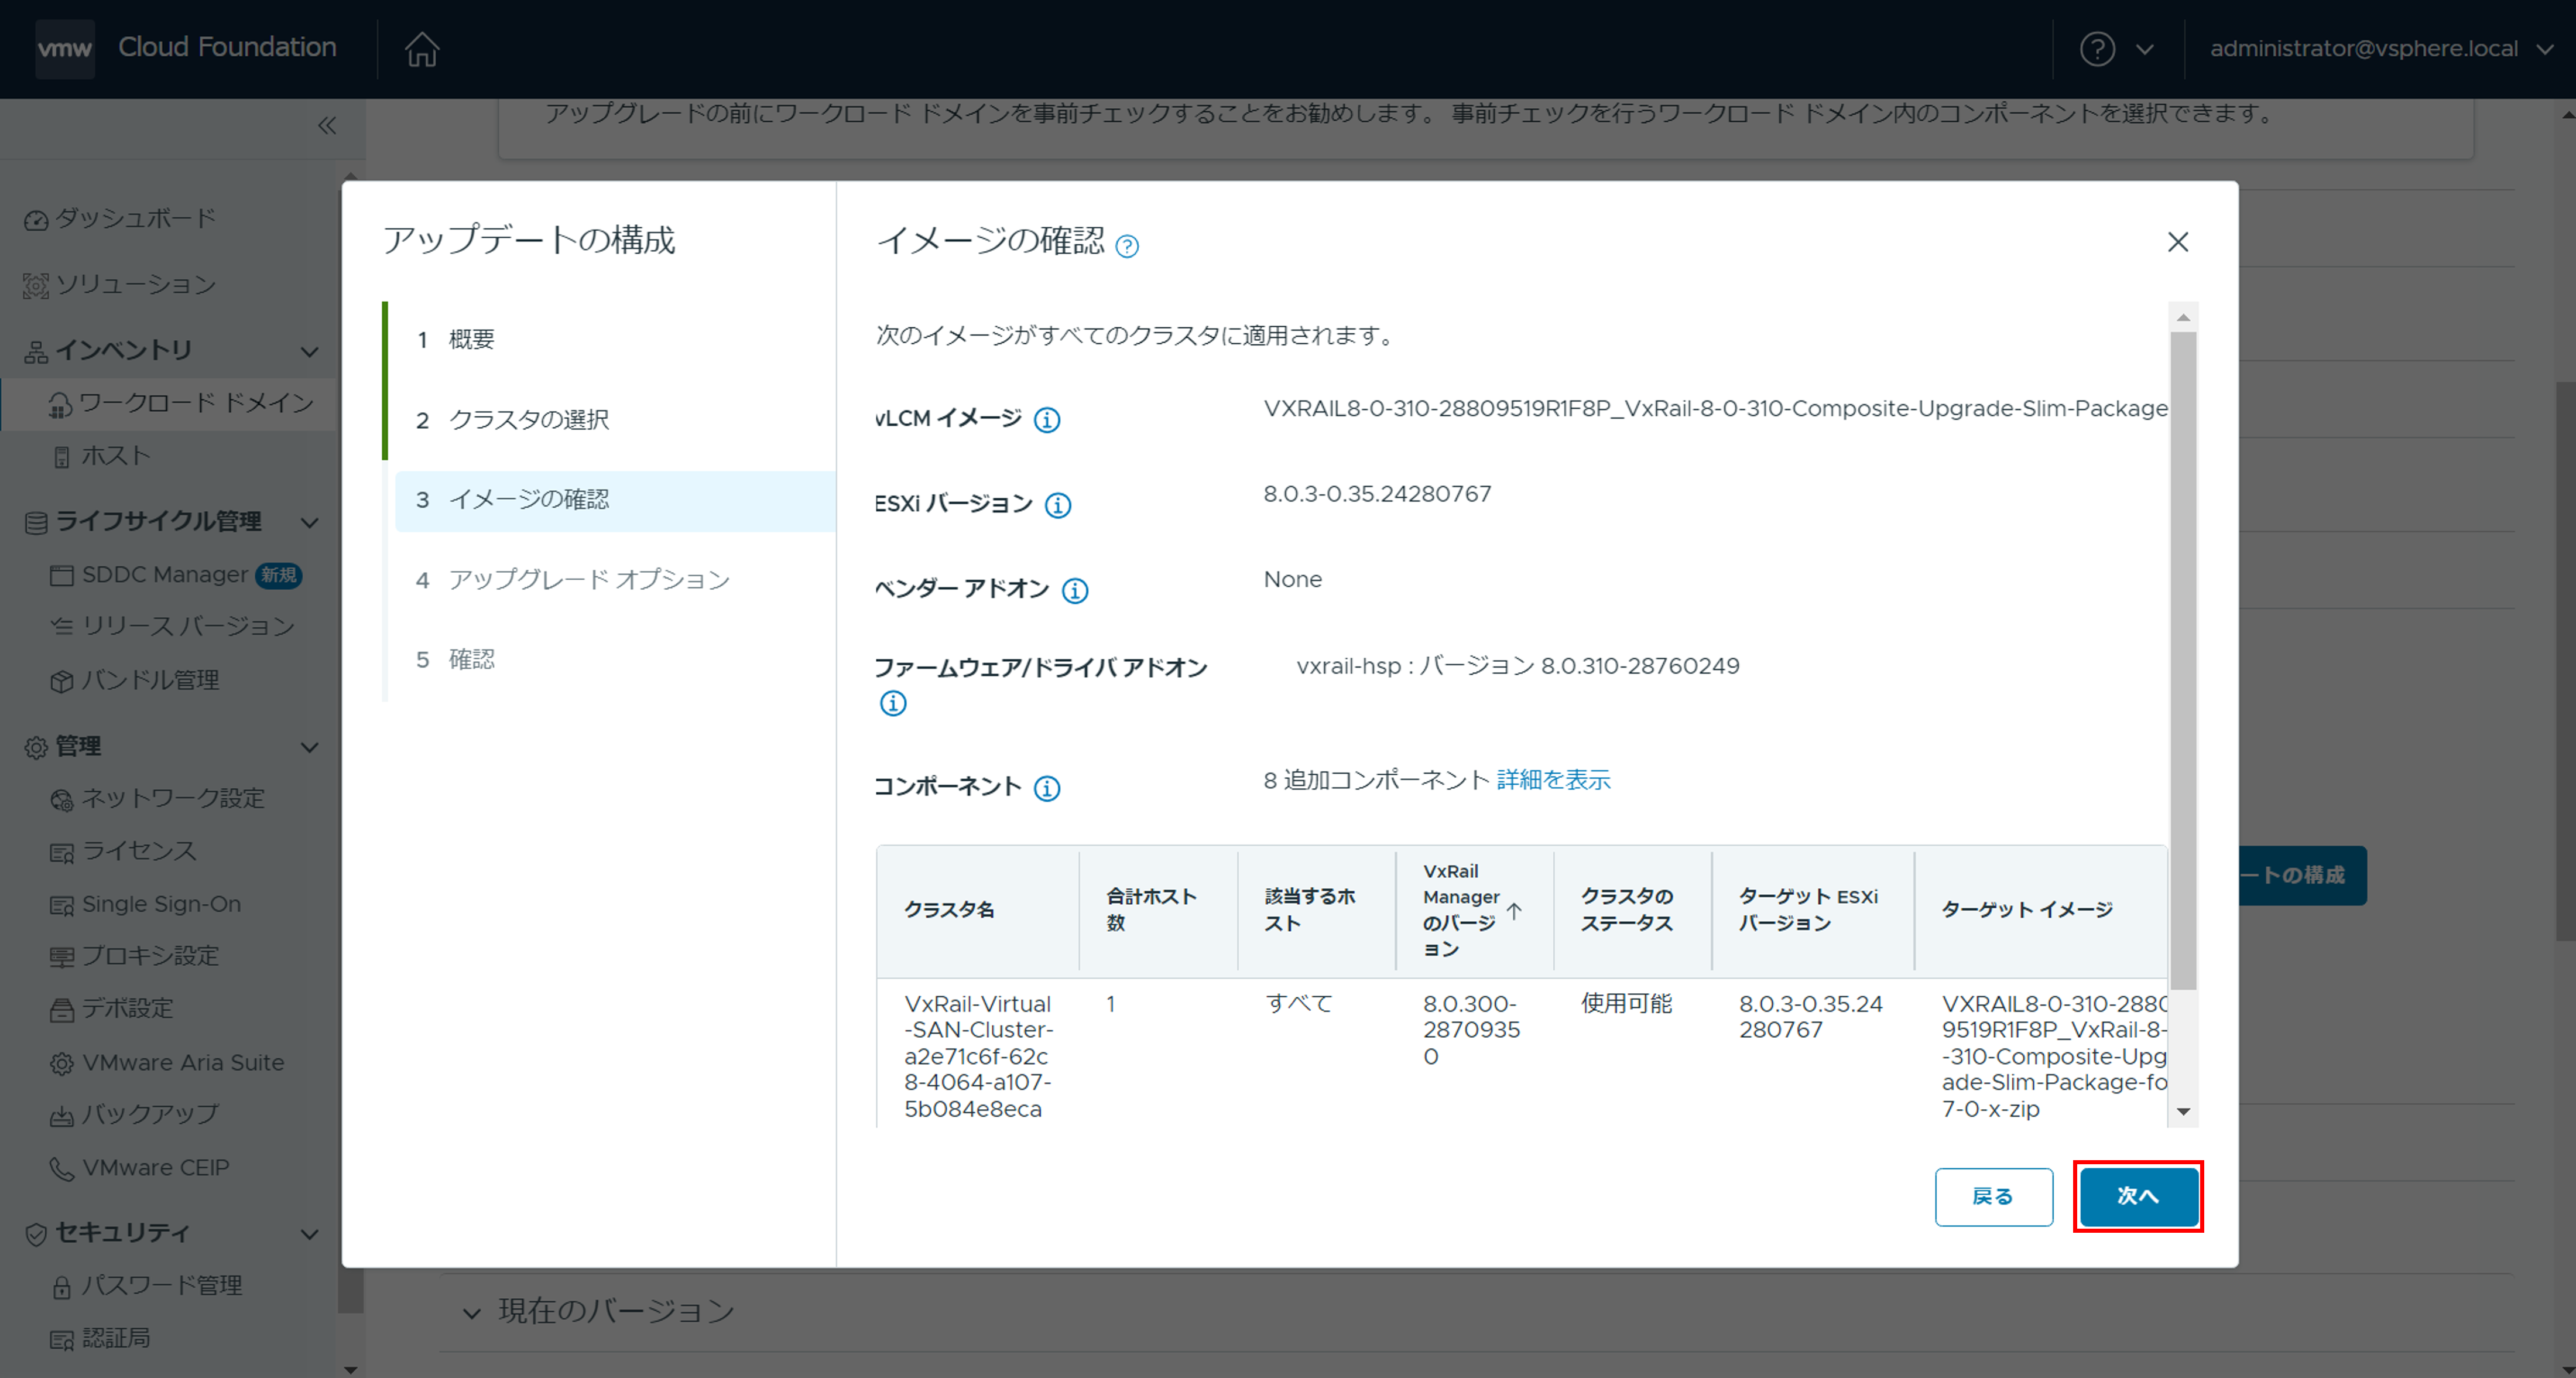
Task: Collapse the sidebar with double-arrow icon
Action: click(x=327, y=125)
